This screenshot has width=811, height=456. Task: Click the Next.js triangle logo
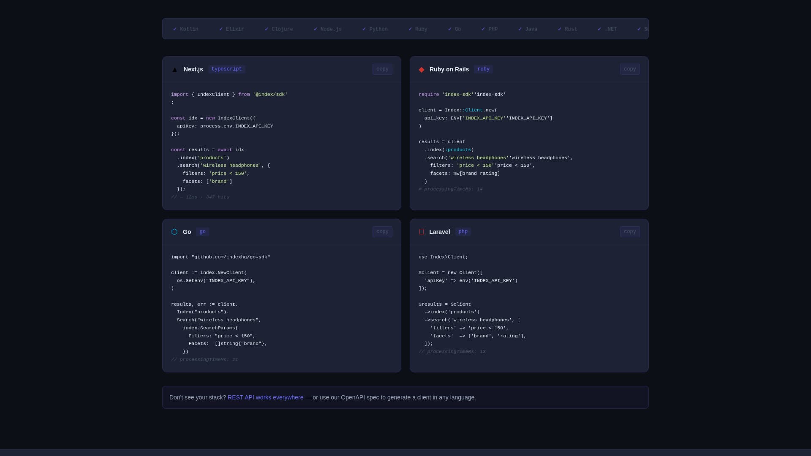point(174,69)
